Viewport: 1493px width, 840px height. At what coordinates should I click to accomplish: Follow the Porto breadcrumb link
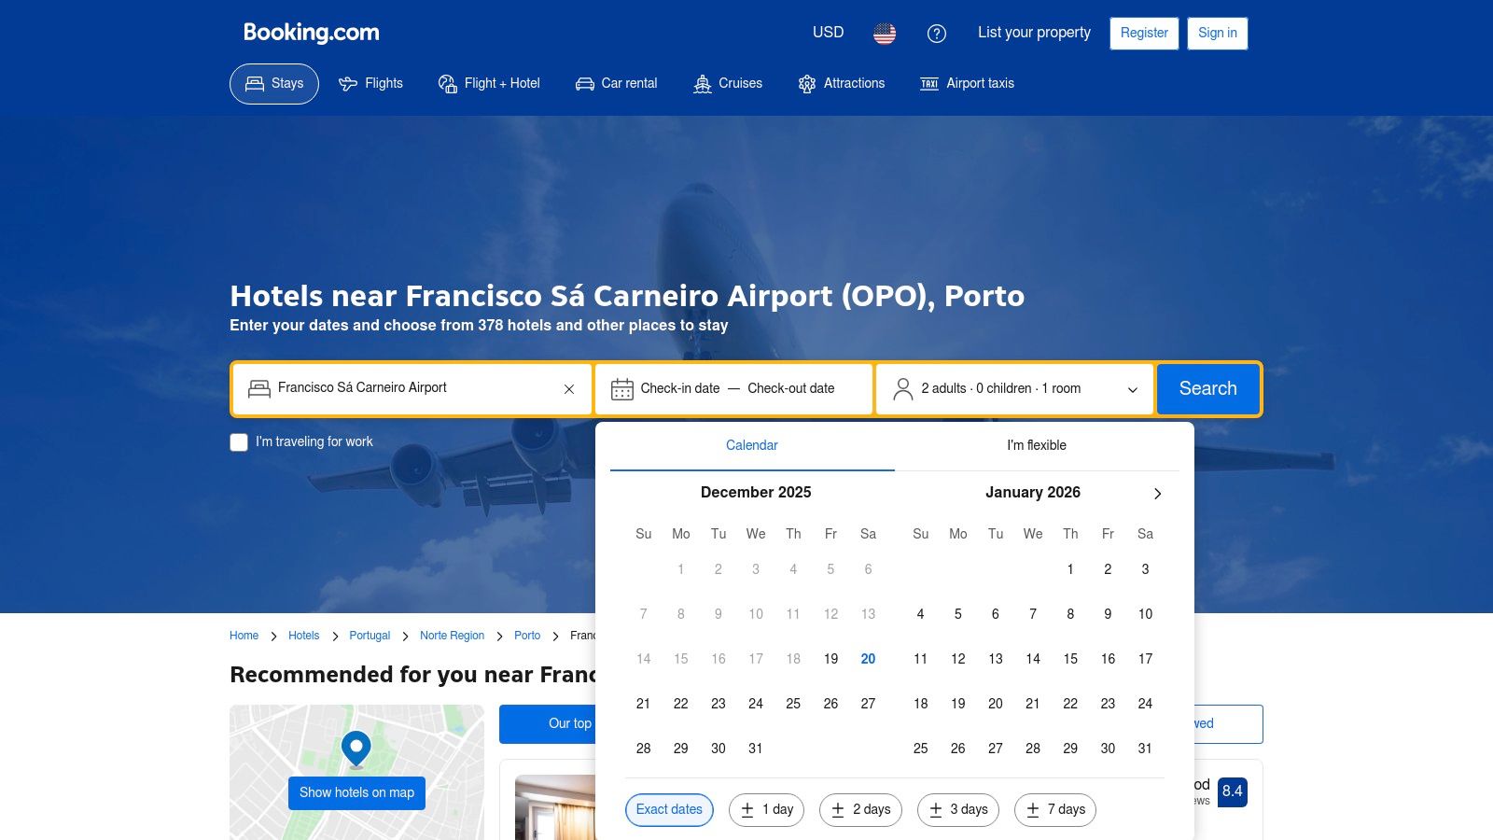tap(527, 636)
